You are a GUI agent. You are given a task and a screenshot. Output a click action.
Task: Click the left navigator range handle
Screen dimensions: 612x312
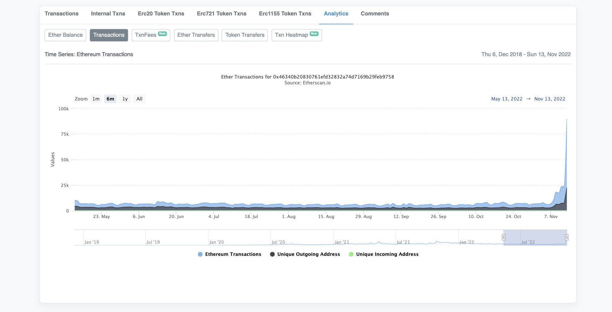[503, 237]
